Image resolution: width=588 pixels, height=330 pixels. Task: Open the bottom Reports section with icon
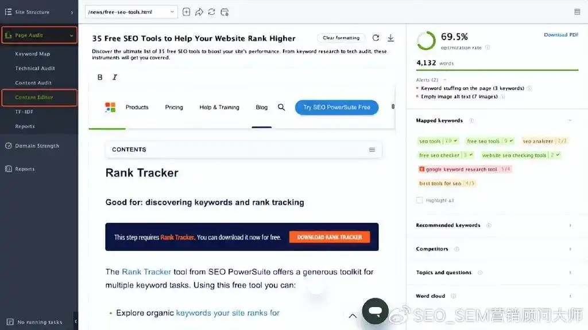point(20,169)
